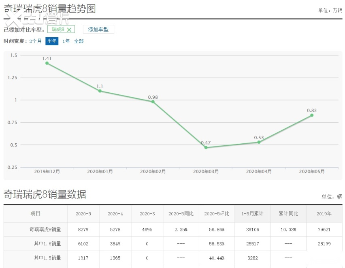Click the 2020-5 column header
The height and width of the screenshot is (268, 345).
click(83, 214)
